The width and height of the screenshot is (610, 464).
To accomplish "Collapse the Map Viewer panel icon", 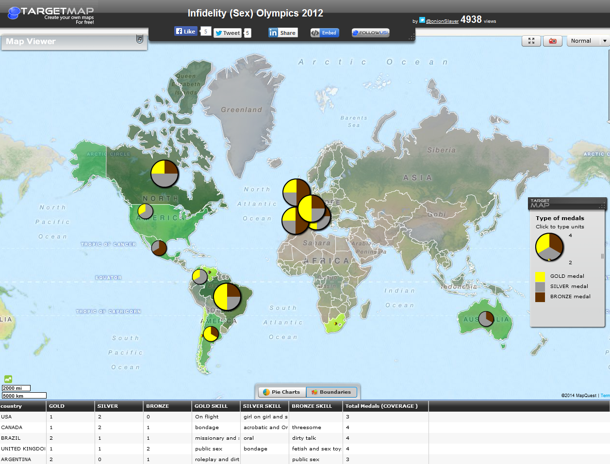I will [x=140, y=40].
